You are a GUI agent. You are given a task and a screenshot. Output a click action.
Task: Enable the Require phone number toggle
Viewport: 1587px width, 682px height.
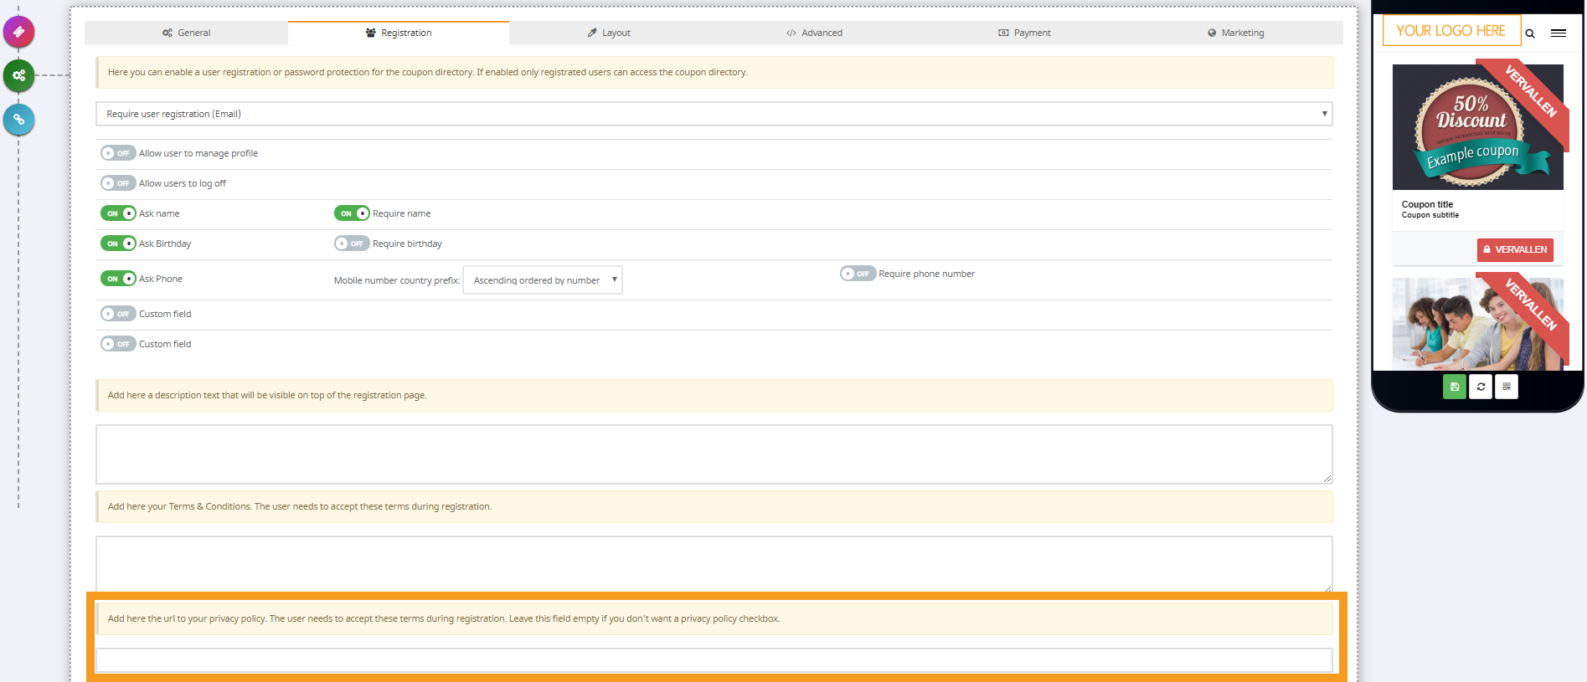(858, 274)
